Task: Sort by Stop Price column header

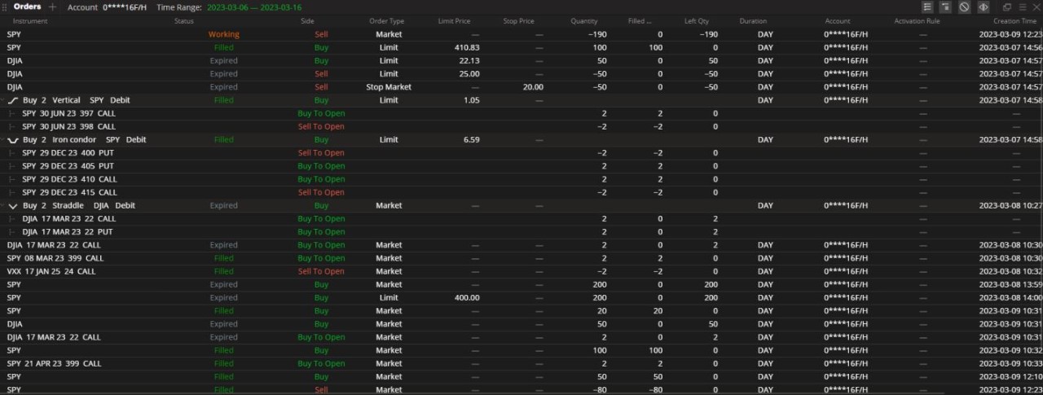Action: (519, 21)
